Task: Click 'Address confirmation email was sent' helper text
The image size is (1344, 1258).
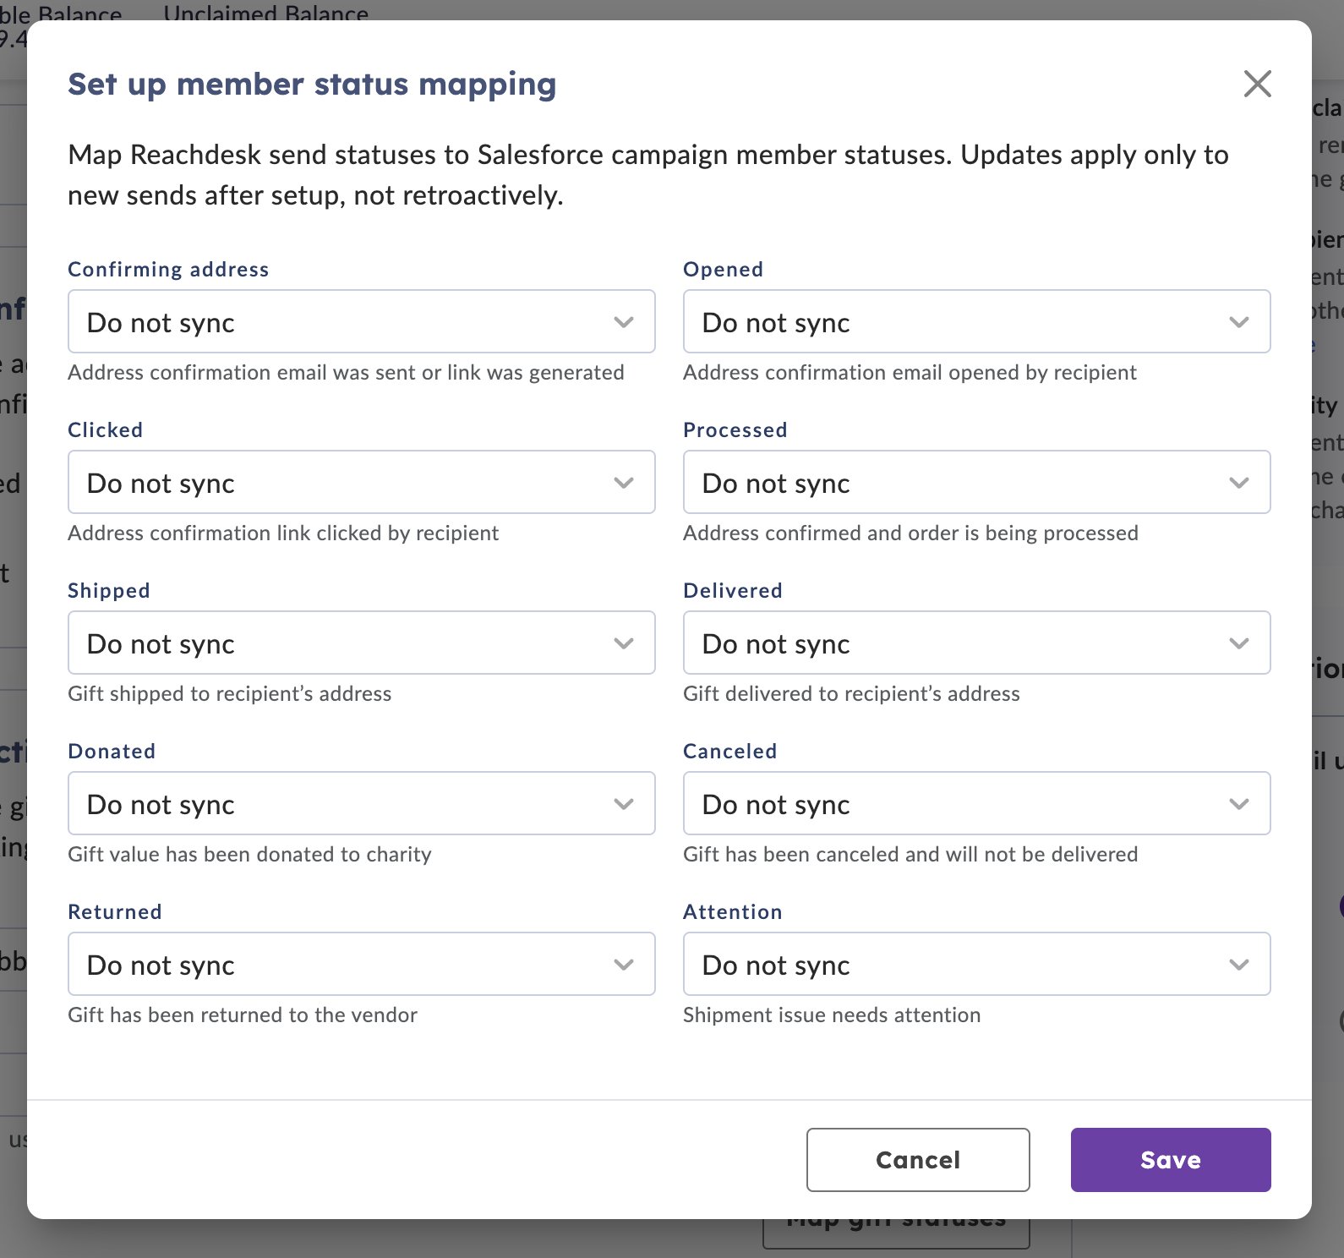Action: click(x=346, y=373)
